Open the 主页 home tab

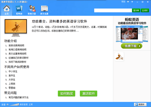click(7, 10)
